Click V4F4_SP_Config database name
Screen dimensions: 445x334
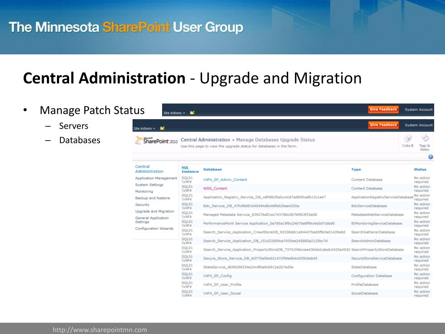[217, 276]
